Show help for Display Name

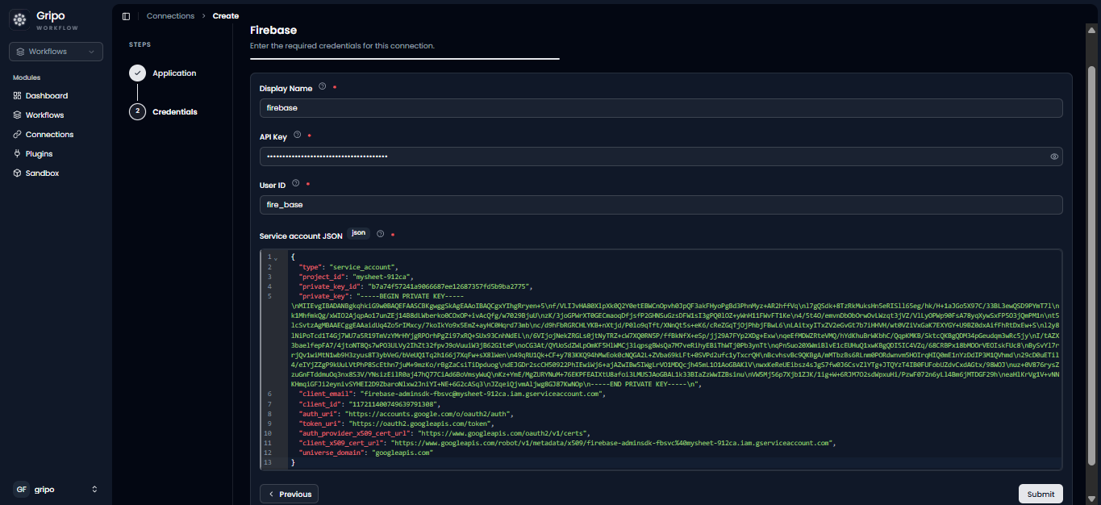pos(322,87)
